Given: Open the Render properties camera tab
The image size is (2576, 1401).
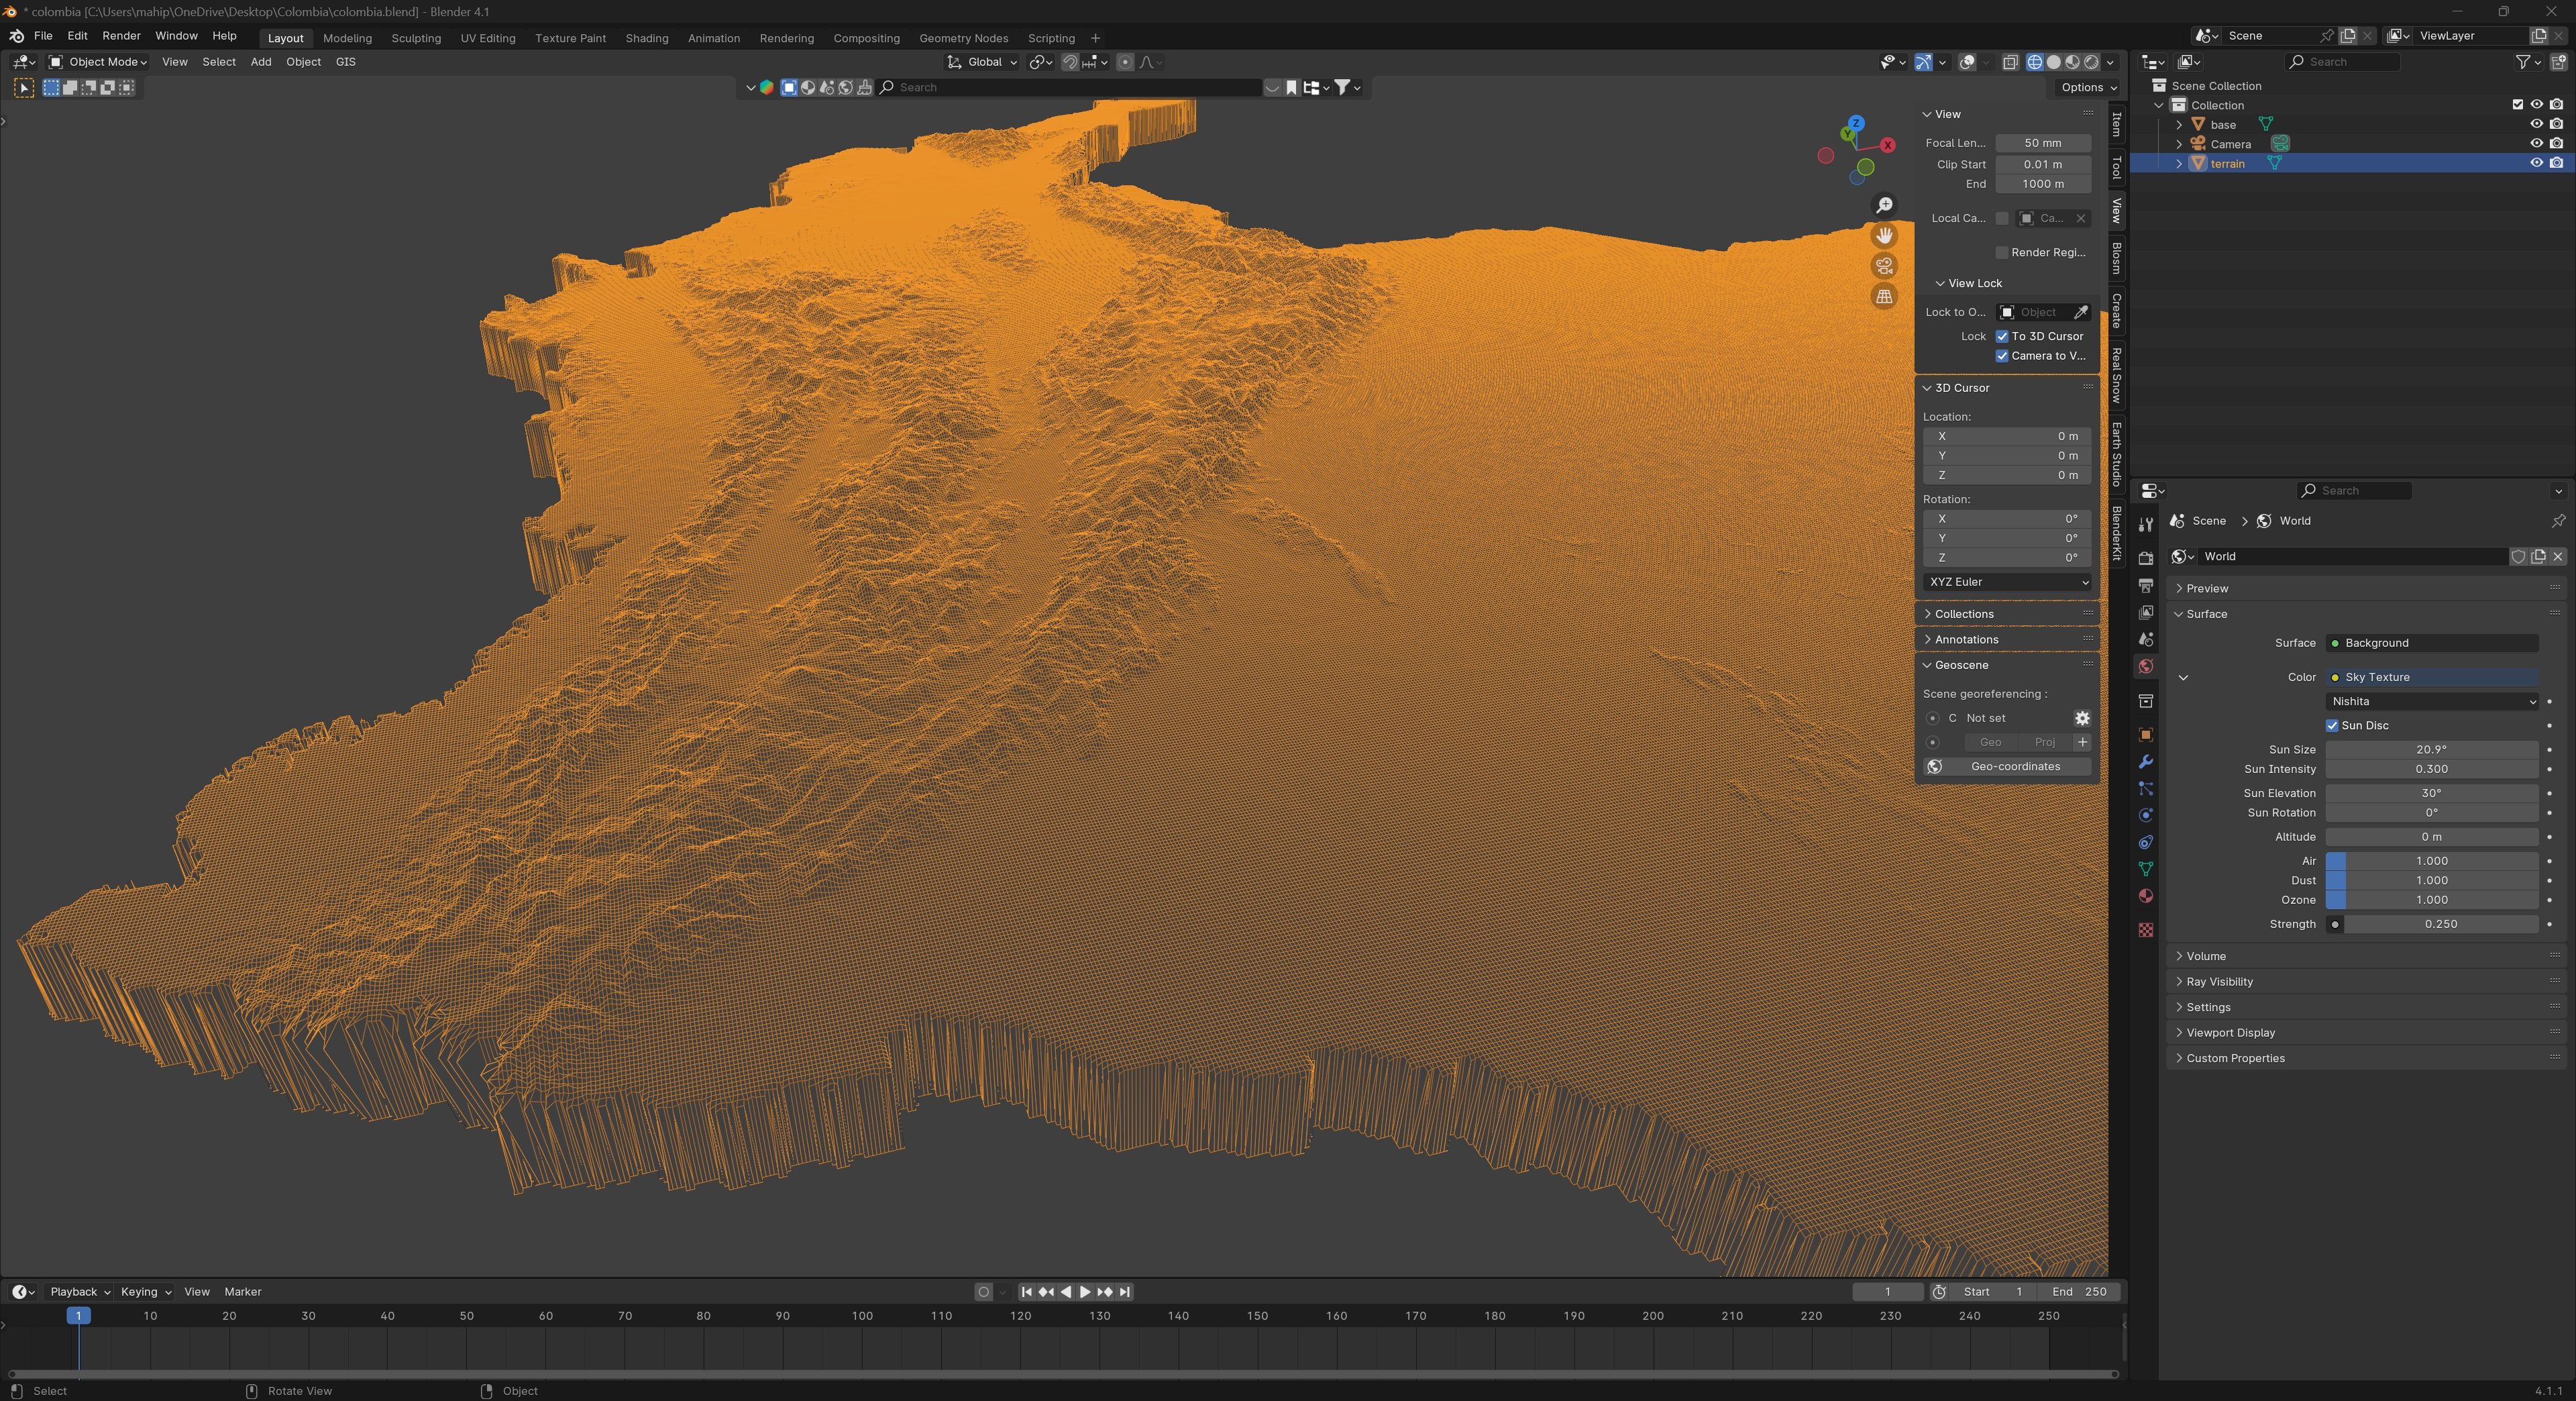Looking at the screenshot, I should pyautogui.click(x=2145, y=558).
